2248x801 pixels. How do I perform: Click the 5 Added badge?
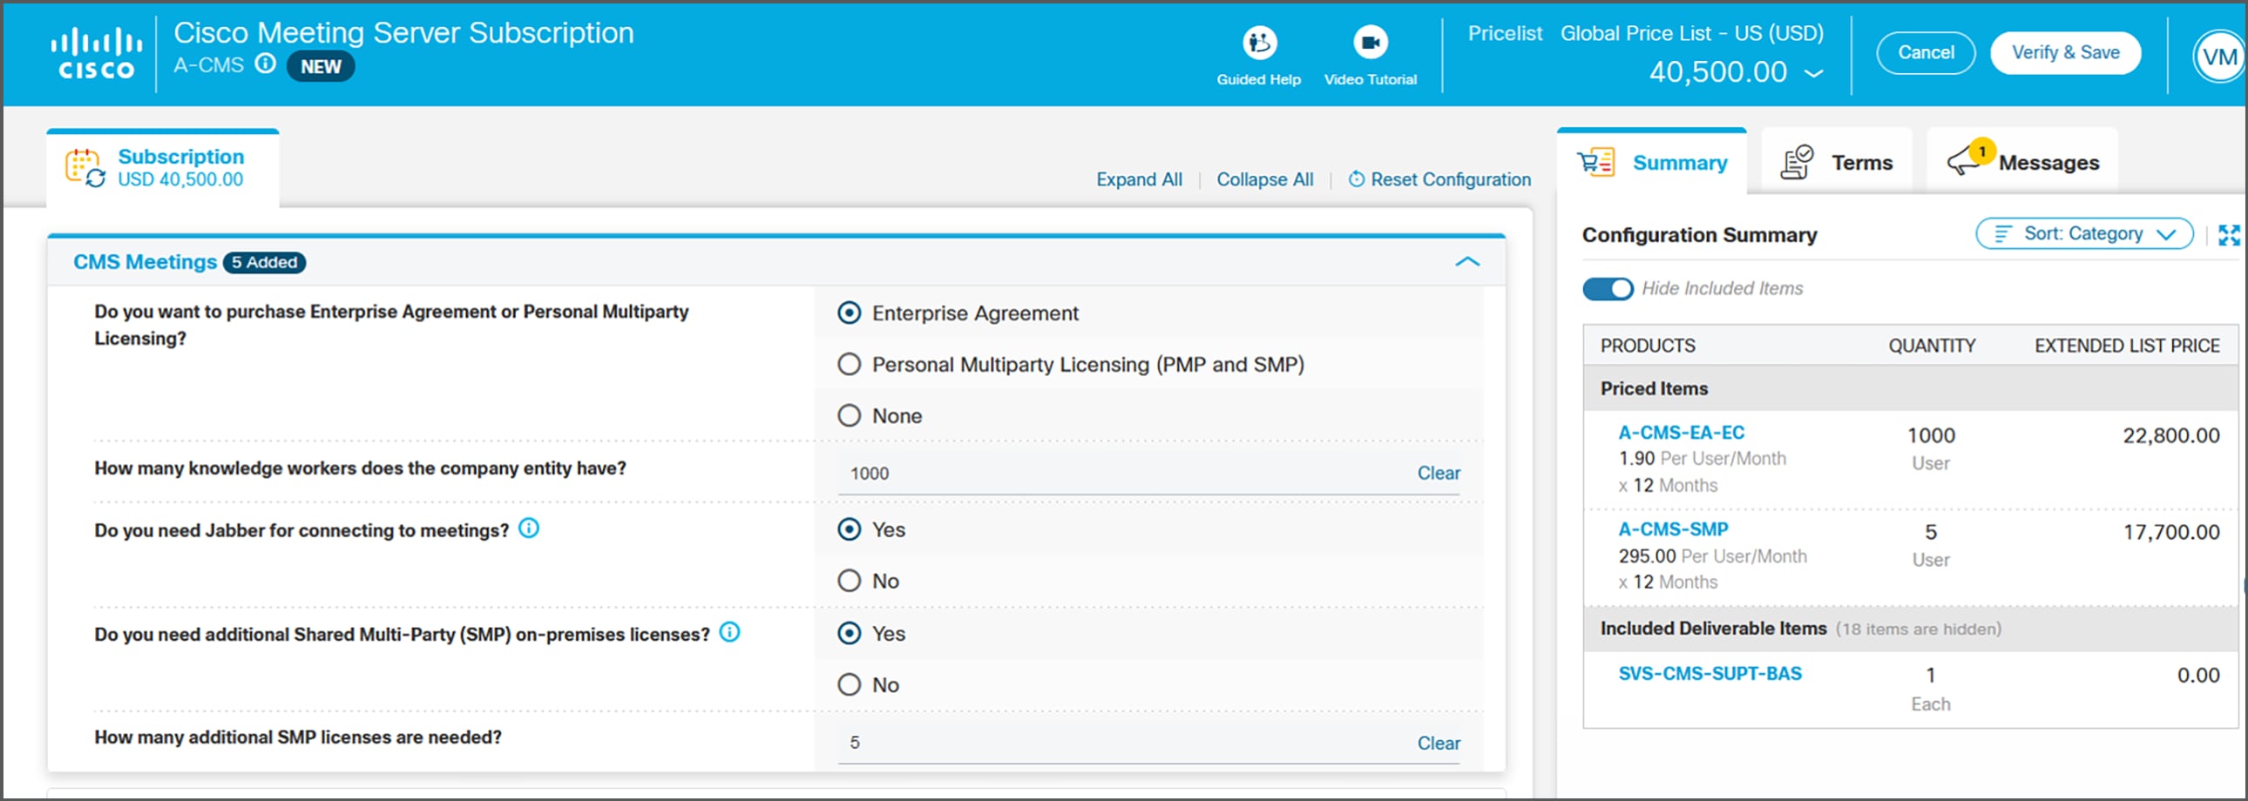[264, 262]
